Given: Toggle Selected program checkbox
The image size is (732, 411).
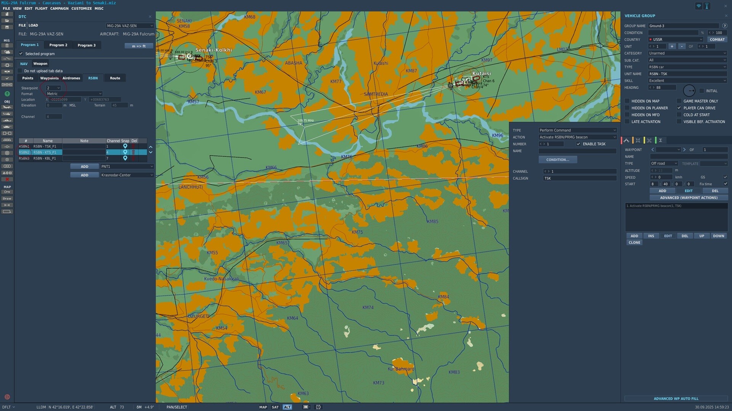Looking at the screenshot, I should point(21,54).
